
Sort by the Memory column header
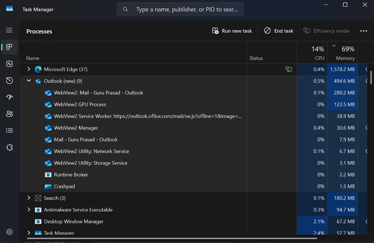pyautogui.click(x=343, y=52)
